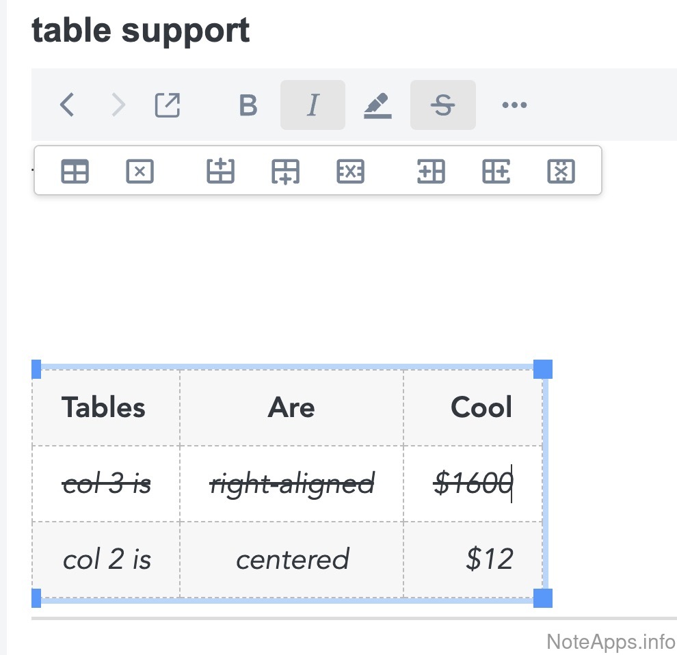Go forward with the right chevron
This screenshot has width=677, height=655.
point(118,105)
